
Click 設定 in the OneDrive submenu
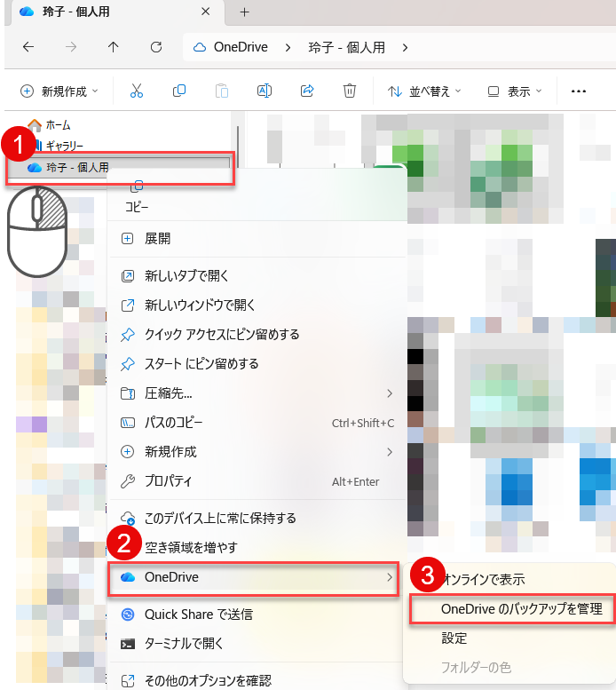[454, 638]
